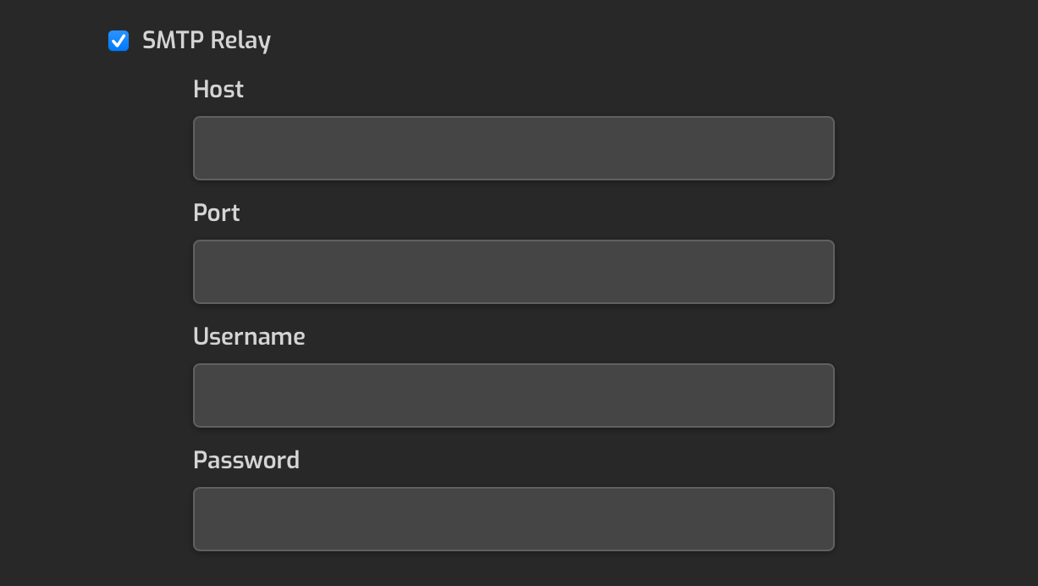Focus the Host input field
Viewport: 1038px width, 586px height.
coord(514,148)
